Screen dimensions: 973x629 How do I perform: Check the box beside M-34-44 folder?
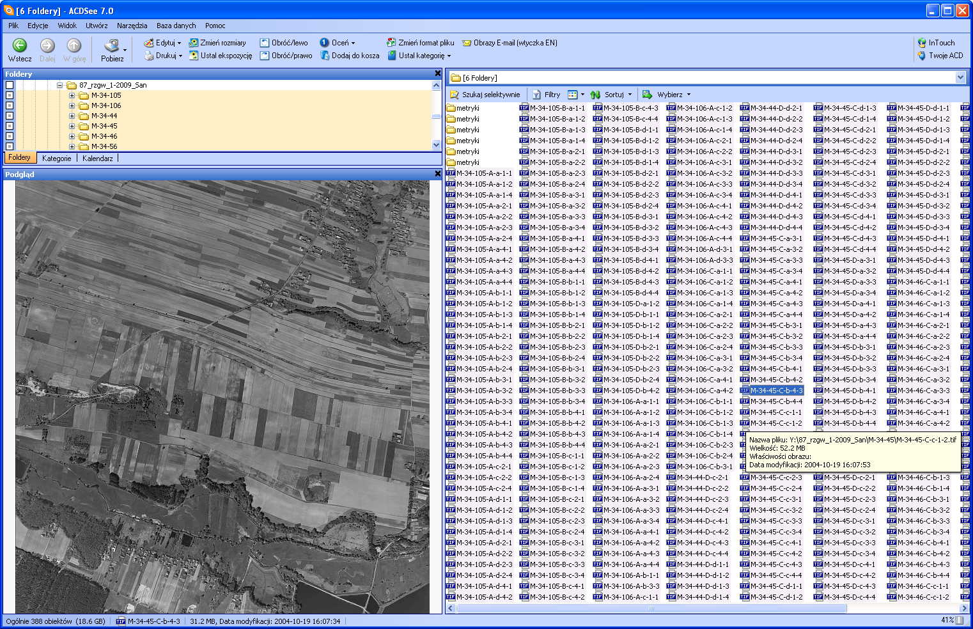pos(10,116)
